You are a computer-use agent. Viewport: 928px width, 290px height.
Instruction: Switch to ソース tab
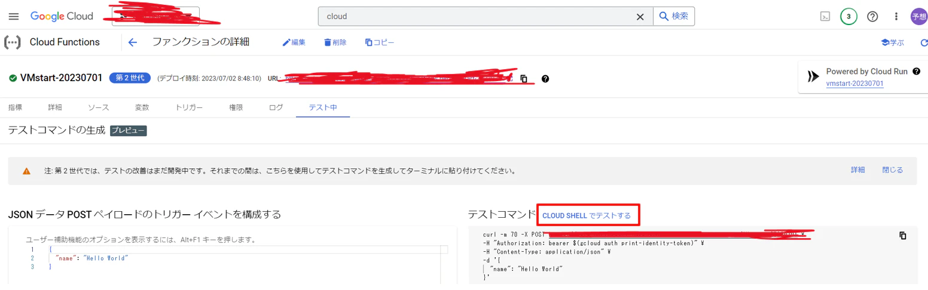point(99,107)
